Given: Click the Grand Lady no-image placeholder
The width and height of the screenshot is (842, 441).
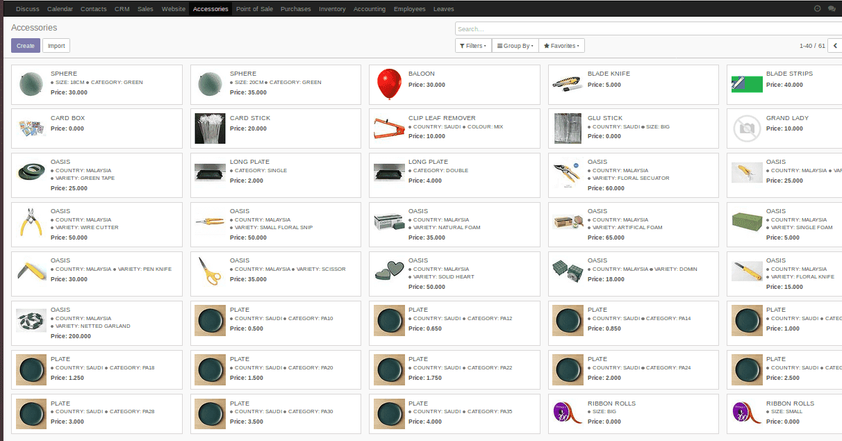Looking at the screenshot, I should [x=747, y=128].
